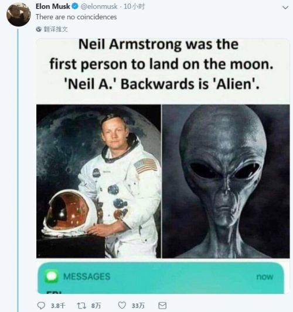The width and height of the screenshot is (293, 312).
Task: Translate tweet via 翻译推文
Action: [56, 29]
